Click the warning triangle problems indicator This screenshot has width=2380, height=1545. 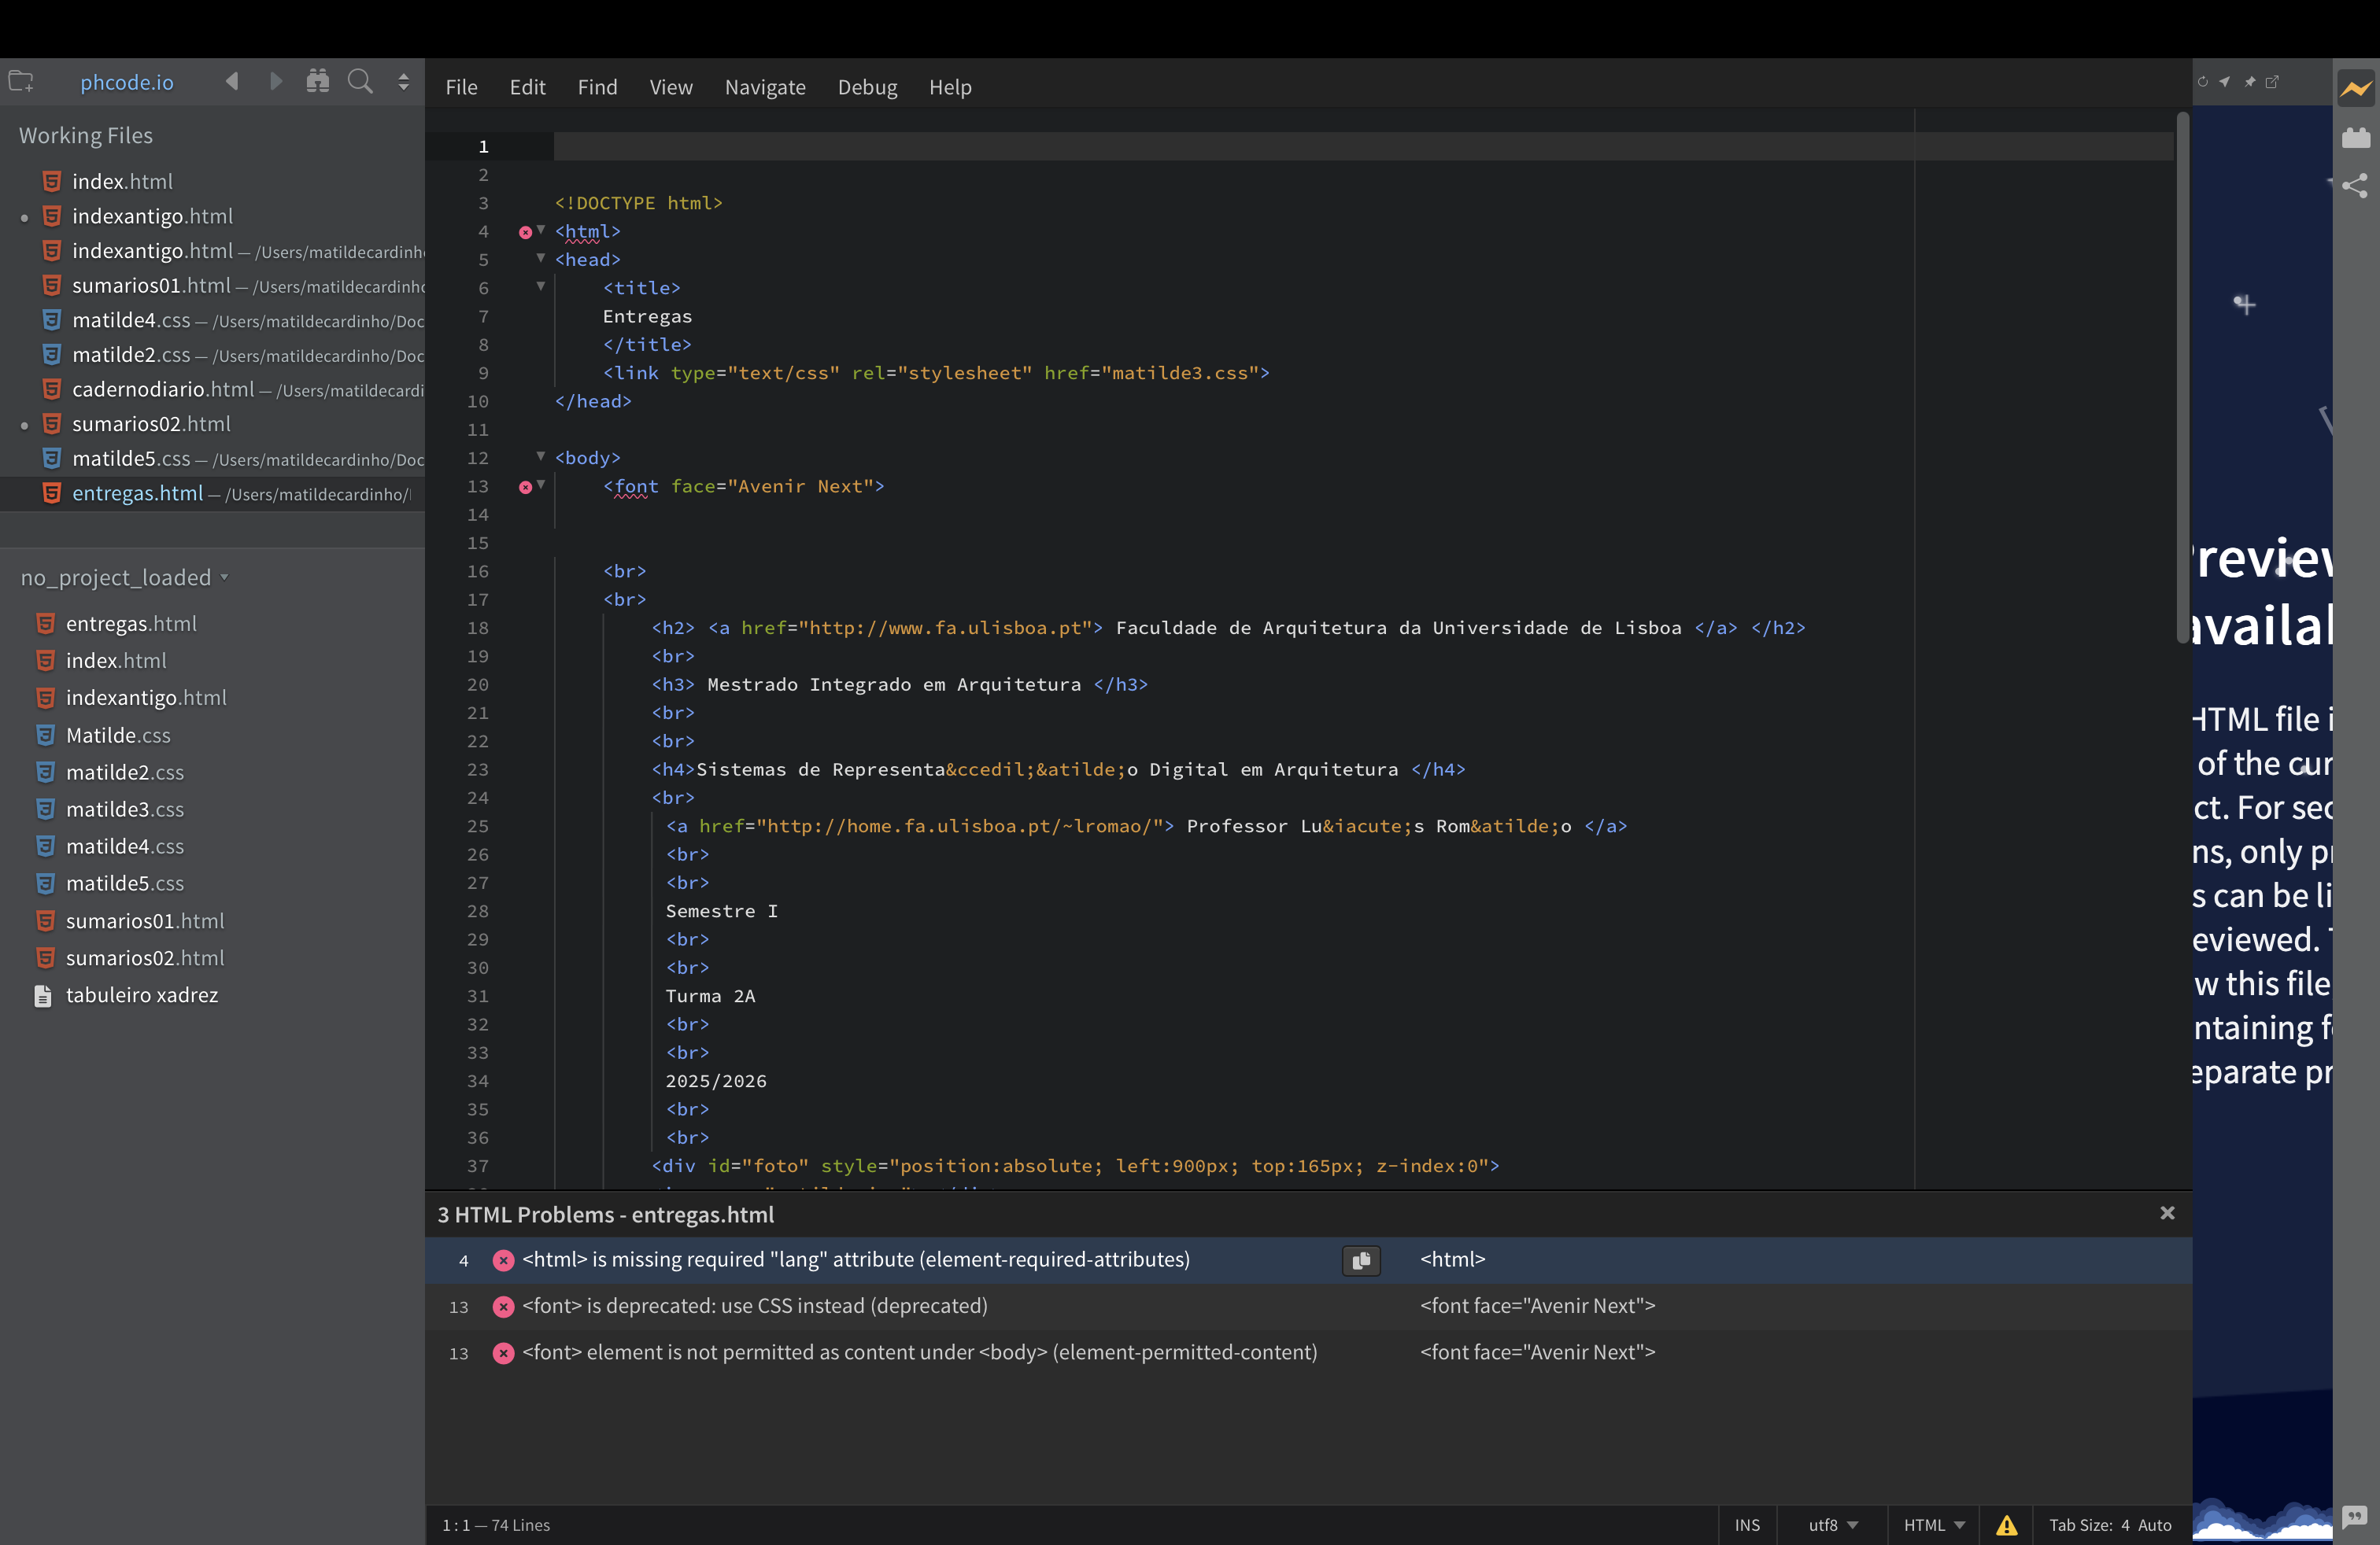[2006, 1525]
